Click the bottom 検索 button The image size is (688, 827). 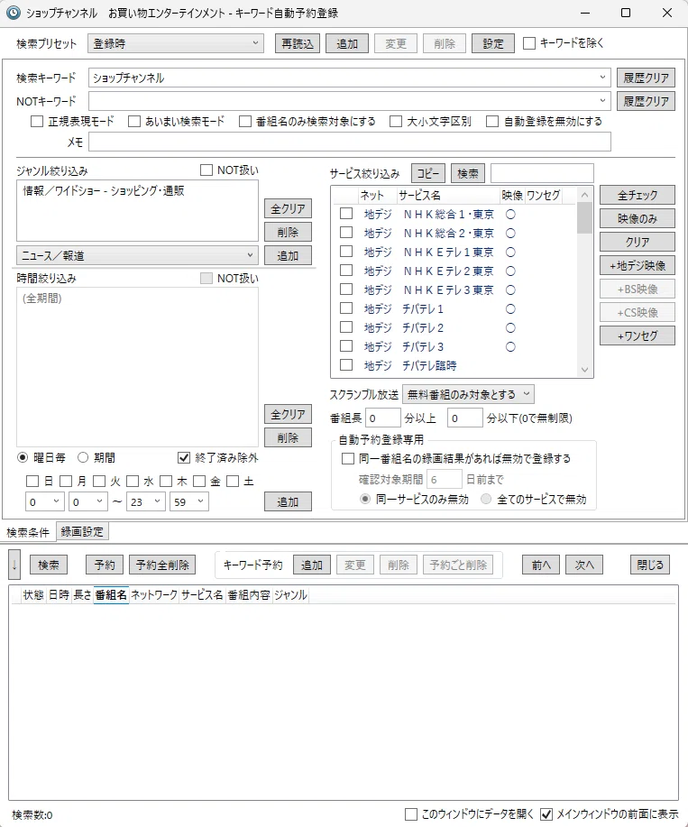(x=49, y=565)
